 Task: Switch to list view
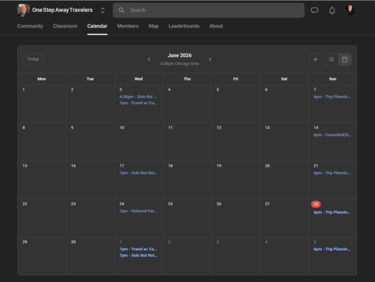331,59
